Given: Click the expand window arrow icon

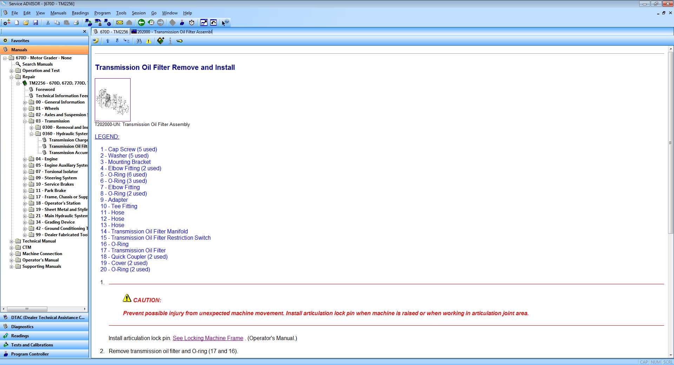Looking at the screenshot, I should (x=204, y=22).
